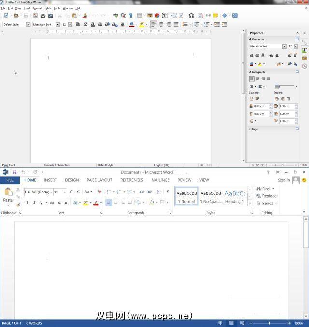The width and height of the screenshot is (309, 327).
Task: Click Grow Font icon in Word ribbon
Action: point(71,192)
